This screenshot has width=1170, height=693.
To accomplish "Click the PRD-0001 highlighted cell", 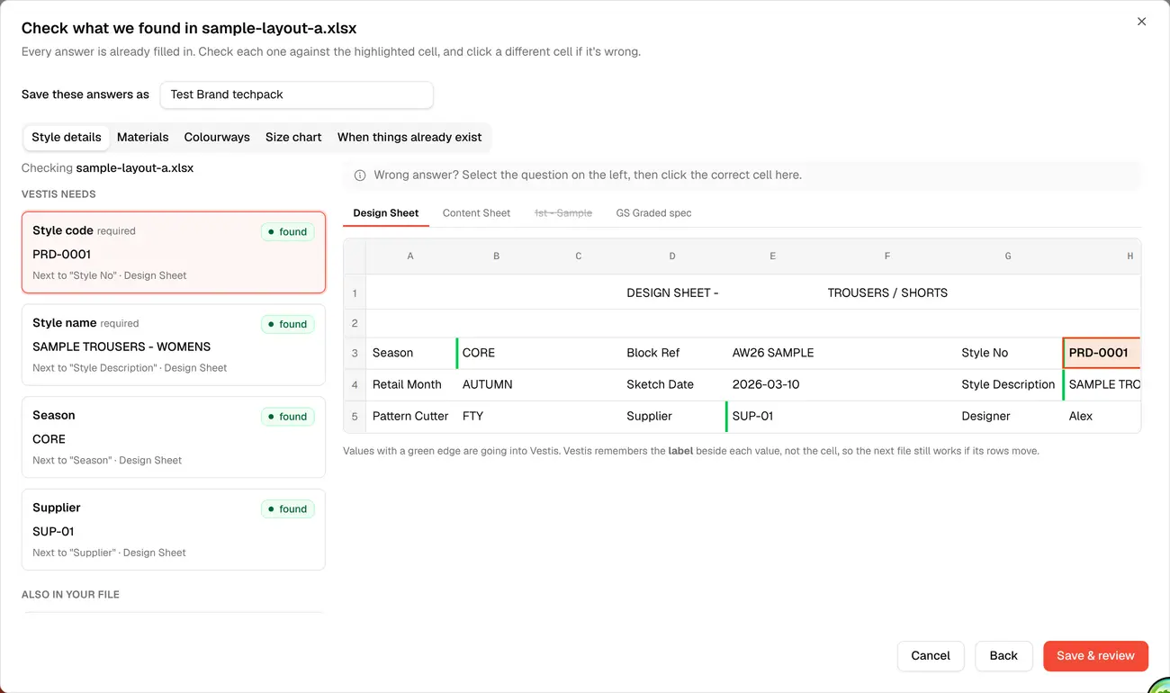I will [1102, 353].
